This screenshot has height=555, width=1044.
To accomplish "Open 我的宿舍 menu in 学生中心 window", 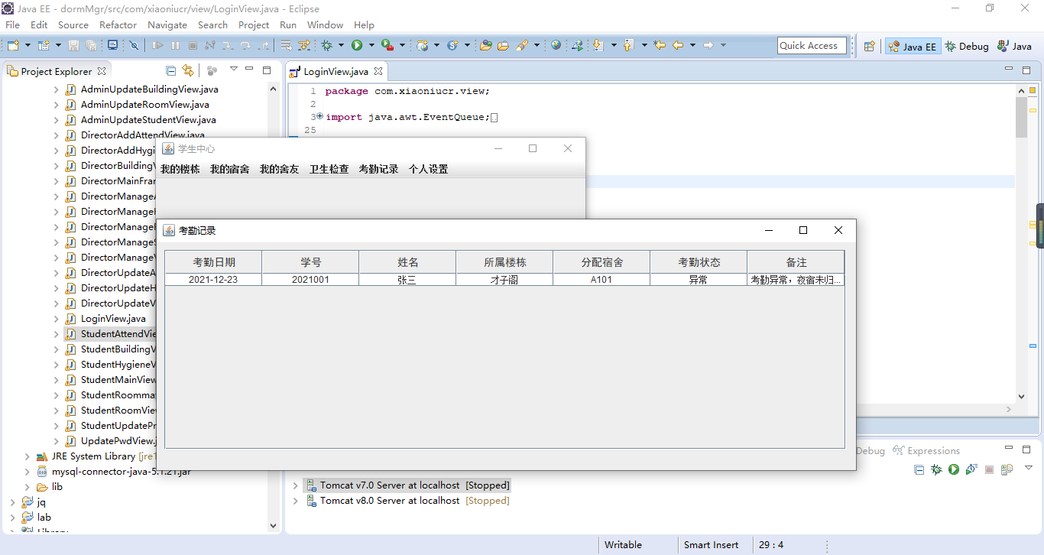I will click(x=230, y=169).
